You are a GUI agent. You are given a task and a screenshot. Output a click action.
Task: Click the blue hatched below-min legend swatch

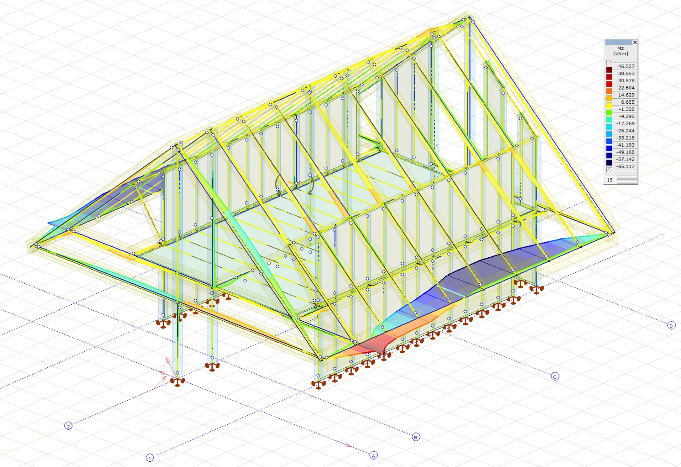[x=609, y=170]
